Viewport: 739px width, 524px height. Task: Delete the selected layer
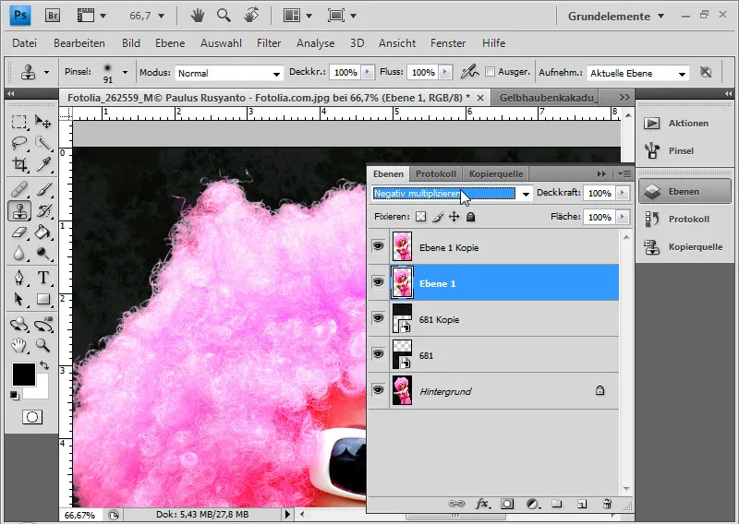click(x=607, y=504)
